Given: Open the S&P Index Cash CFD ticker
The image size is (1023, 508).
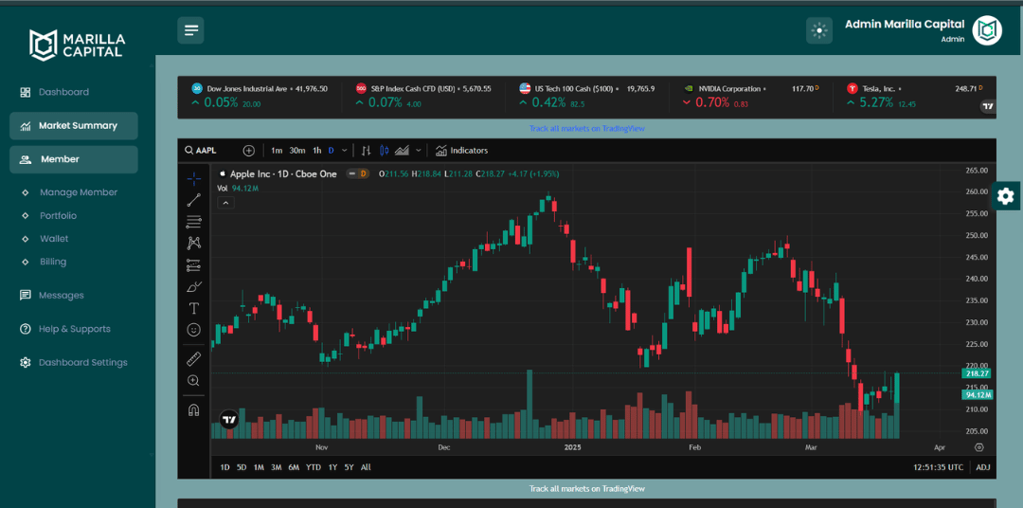Looking at the screenshot, I should [422, 96].
